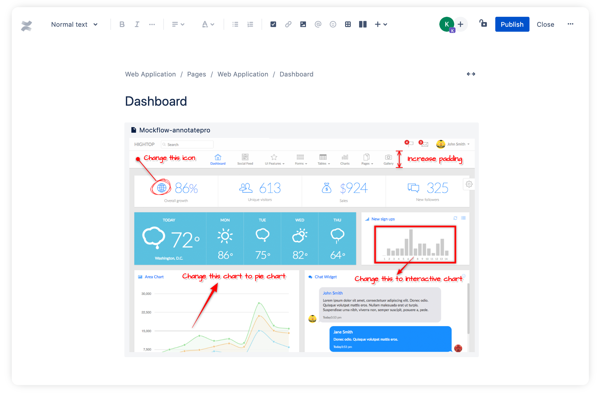This screenshot has height=400, width=601.
Task: Click the Social Feed tab in mockup
Action: 245,159
